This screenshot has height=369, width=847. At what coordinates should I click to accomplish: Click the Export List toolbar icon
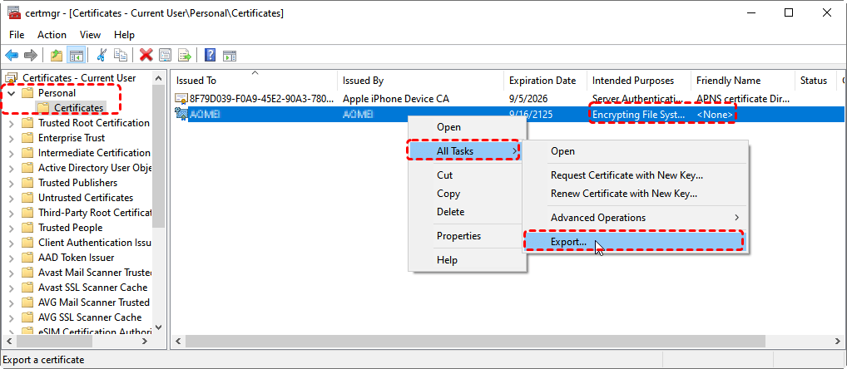(x=185, y=55)
